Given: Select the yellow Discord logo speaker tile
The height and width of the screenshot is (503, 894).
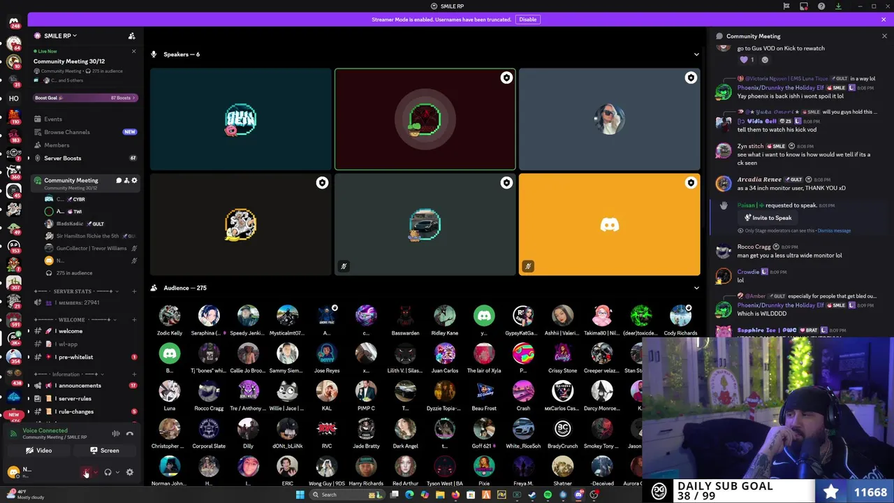Looking at the screenshot, I should click(610, 225).
